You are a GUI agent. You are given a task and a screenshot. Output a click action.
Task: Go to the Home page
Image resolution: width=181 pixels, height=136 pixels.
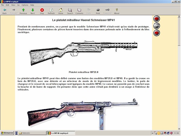[x=61, y=11]
